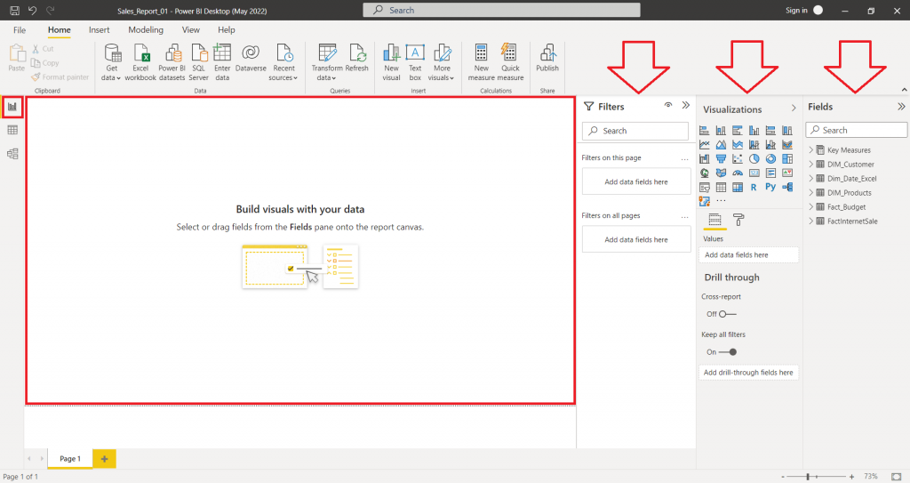
Task: Select the funnel chart visual
Action: [x=721, y=158]
